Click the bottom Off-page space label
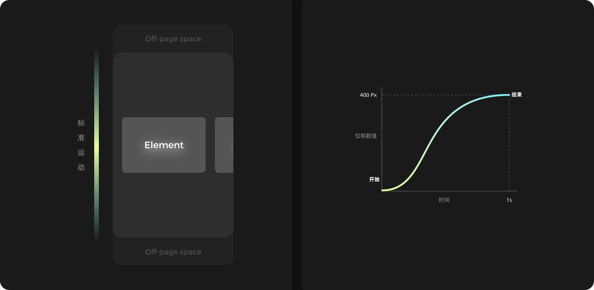The image size is (594, 290). [x=173, y=252]
